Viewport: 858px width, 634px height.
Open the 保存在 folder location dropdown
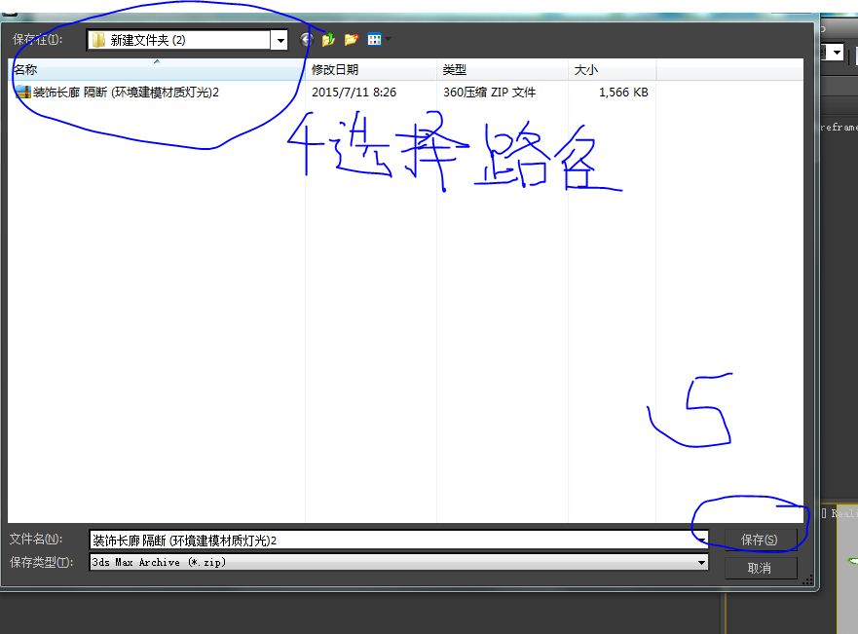(x=280, y=40)
